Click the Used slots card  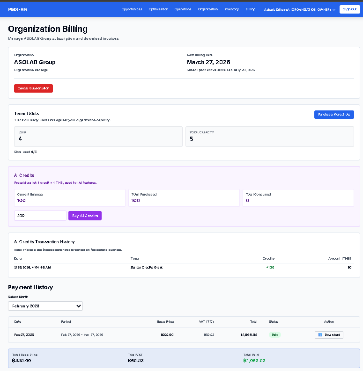coord(98,137)
